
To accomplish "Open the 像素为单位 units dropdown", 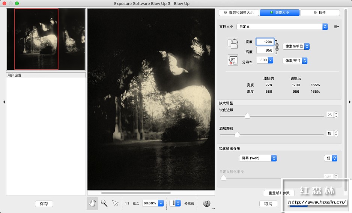I will pos(296,46).
